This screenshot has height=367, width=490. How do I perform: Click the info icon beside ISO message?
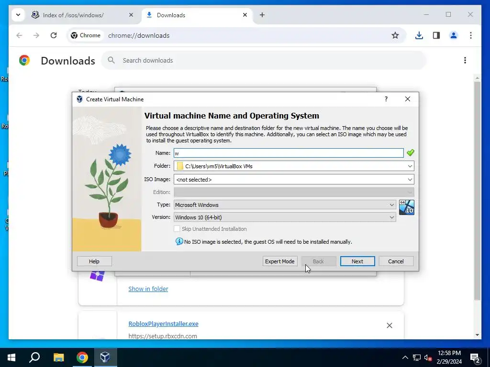(x=179, y=241)
